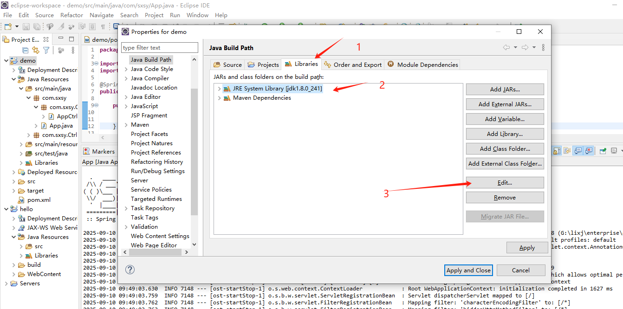The width and height of the screenshot is (623, 309).
Task: Select the Libraries tab
Action: (x=301, y=64)
